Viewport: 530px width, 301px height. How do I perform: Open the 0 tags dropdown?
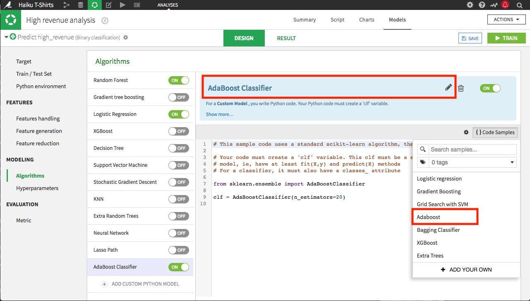[x=472, y=162]
